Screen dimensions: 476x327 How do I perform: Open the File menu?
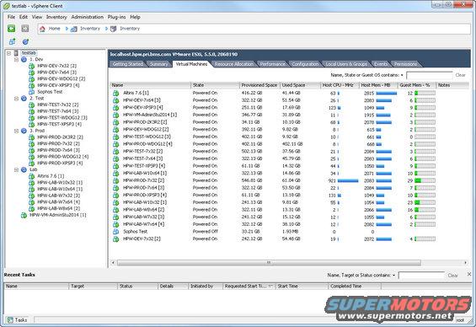click(x=11, y=17)
